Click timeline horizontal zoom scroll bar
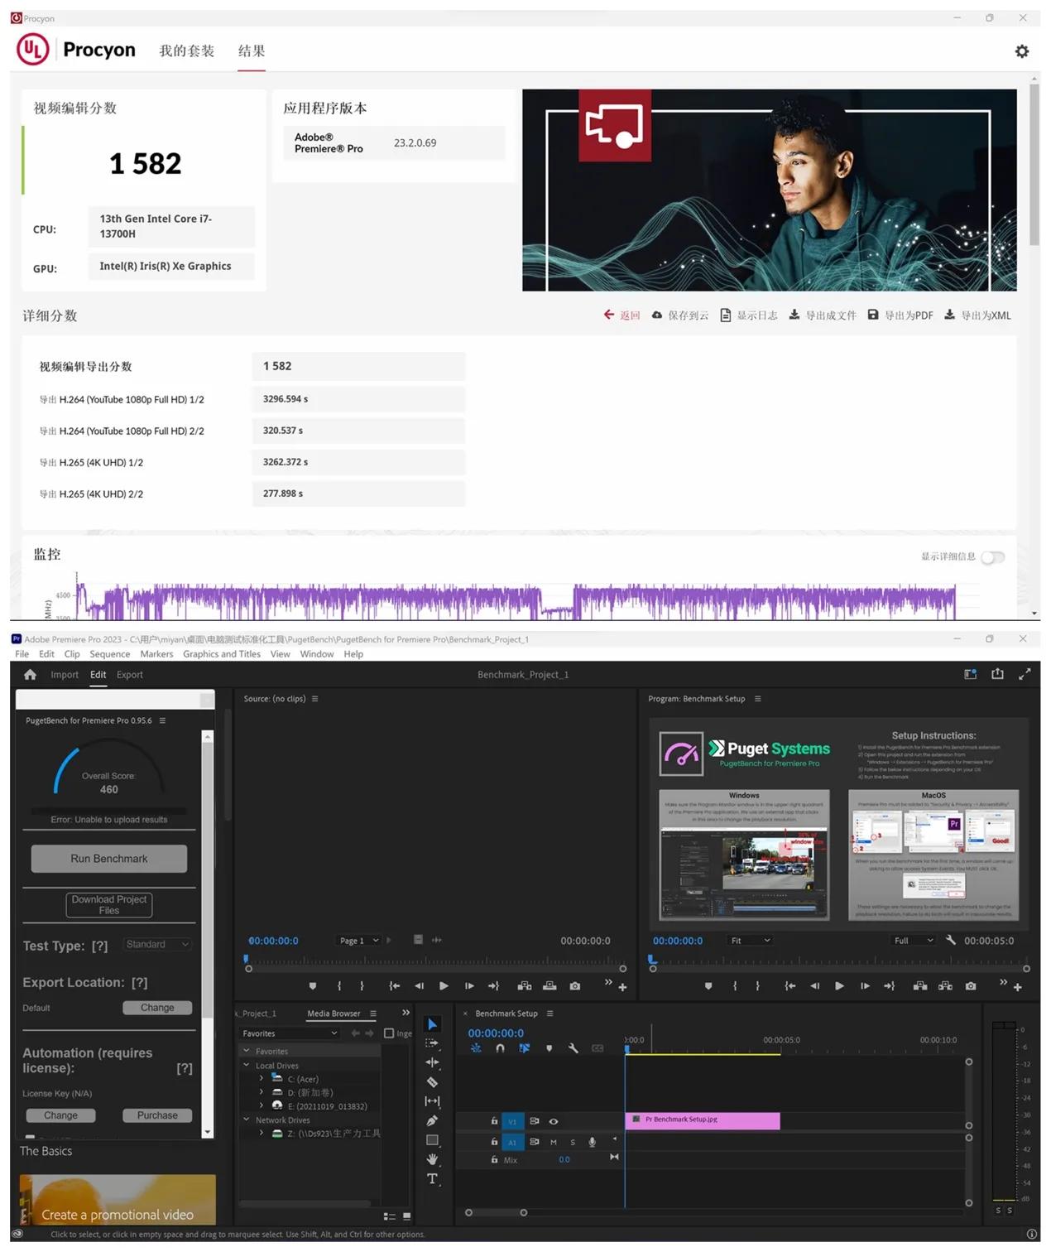Image resolution: width=1051 pixels, height=1252 pixels. click(496, 1212)
